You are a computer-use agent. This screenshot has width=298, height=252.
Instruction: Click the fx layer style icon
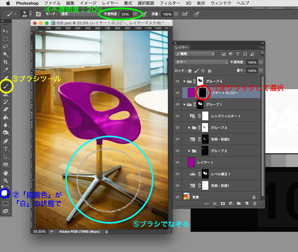pos(216,204)
